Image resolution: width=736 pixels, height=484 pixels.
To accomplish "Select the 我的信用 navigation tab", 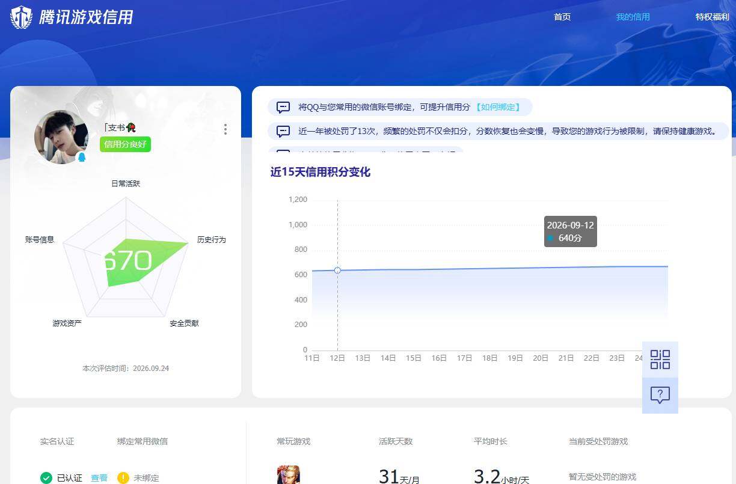I will [x=633, y=17].
